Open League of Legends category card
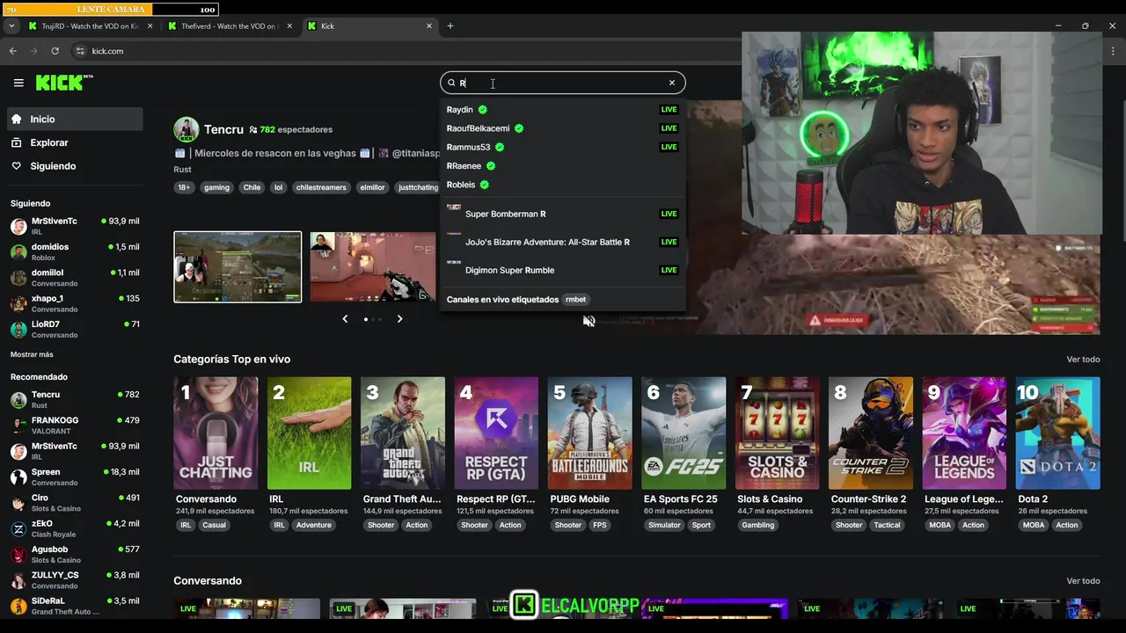 [x=964, y=433]
